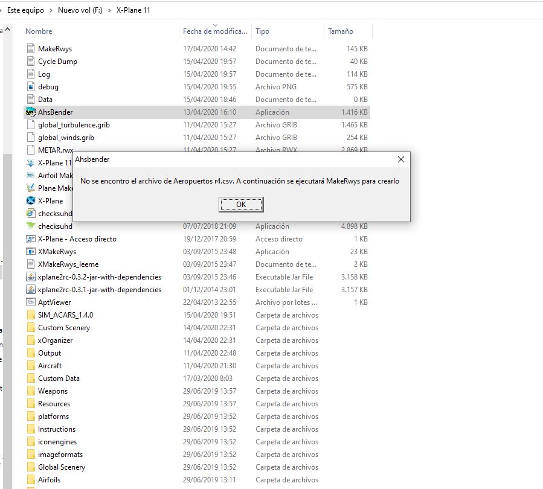Select the global_turbulence.grib file
Viewport: 543px width, 489px height.
[74, 125]
